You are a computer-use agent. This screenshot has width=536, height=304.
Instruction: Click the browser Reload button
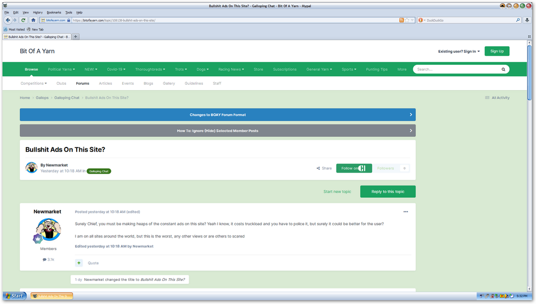[x=23, y=20]
